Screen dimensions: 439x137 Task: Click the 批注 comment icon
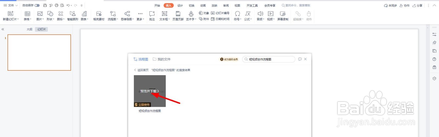tap(152, 16)
